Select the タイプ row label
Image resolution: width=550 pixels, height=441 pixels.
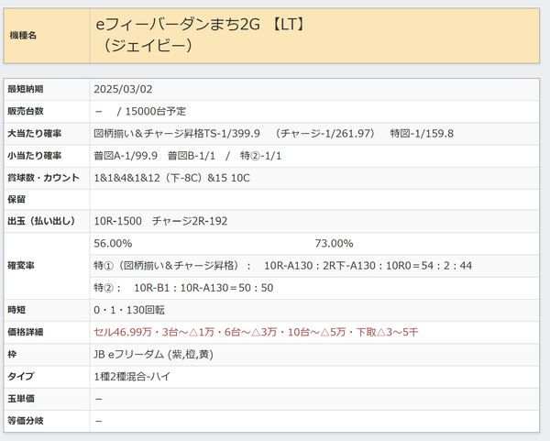(x=21, y=377)
